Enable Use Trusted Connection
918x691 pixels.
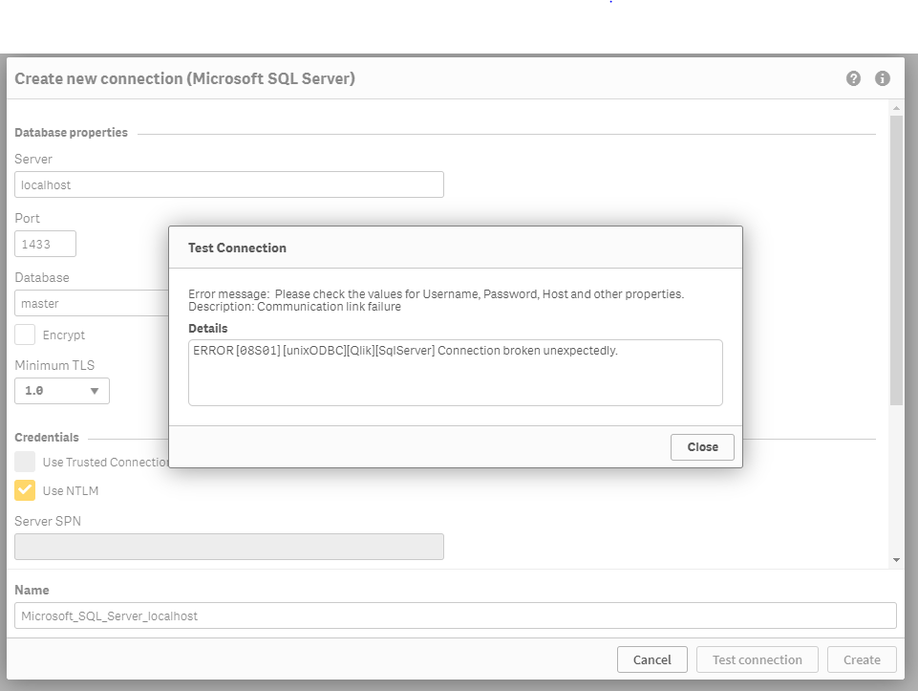pos(25,462)
